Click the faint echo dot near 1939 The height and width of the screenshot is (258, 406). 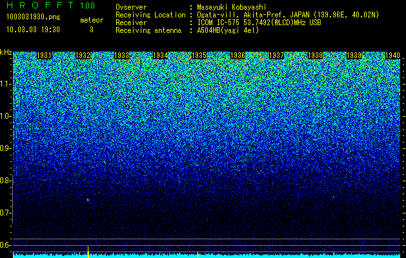coord(334,197)
